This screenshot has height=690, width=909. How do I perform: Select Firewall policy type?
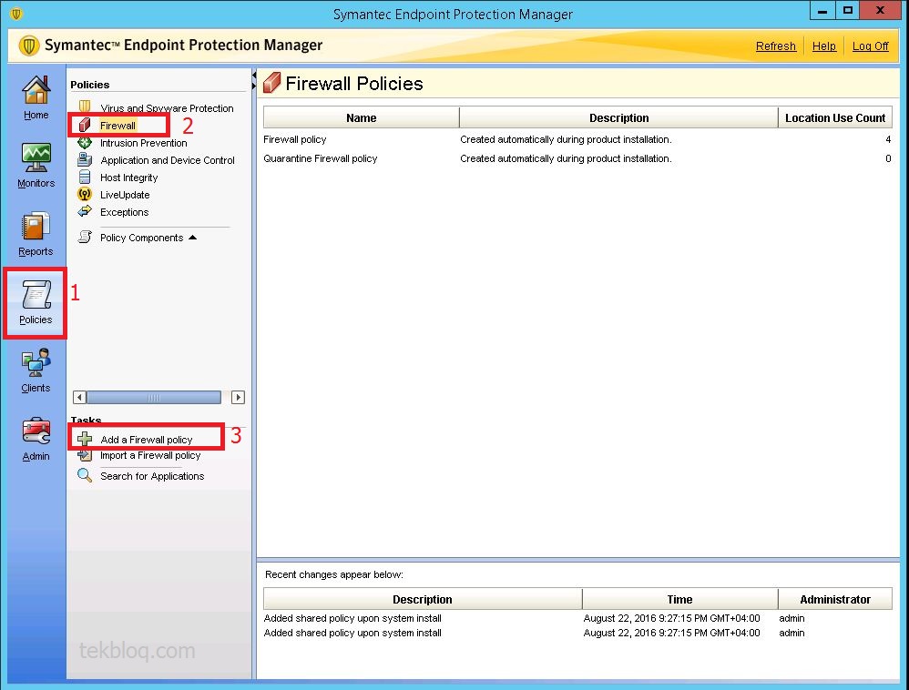coord(117,125)
